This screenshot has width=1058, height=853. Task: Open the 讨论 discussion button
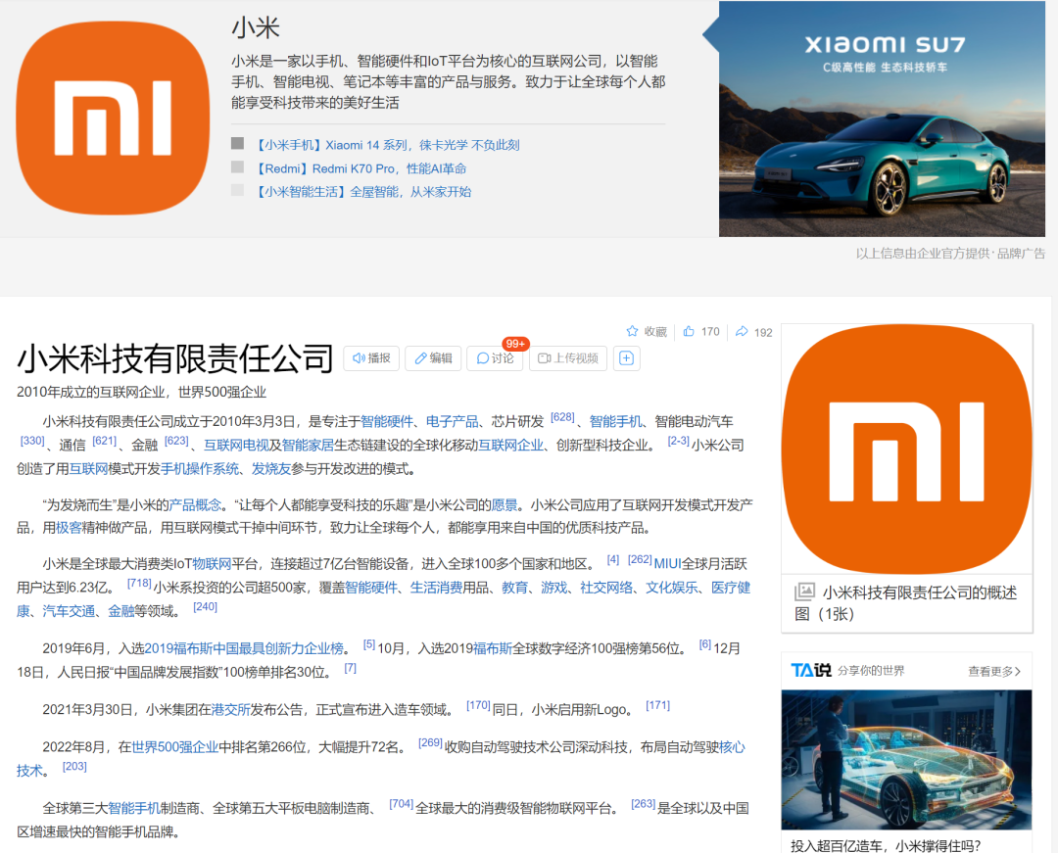[x=495, y=358]
